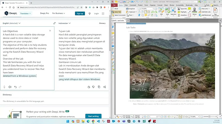Screen dimensions: 222x124
Task: Click Start writing for DeepL Write
Action: click(93, 116)
